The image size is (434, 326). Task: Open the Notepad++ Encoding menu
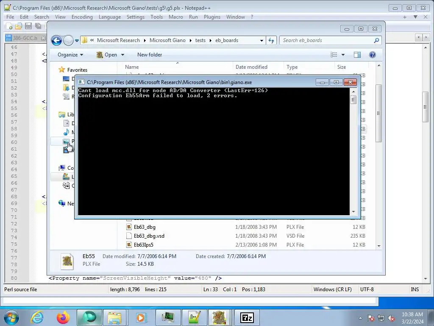[82, 17]
